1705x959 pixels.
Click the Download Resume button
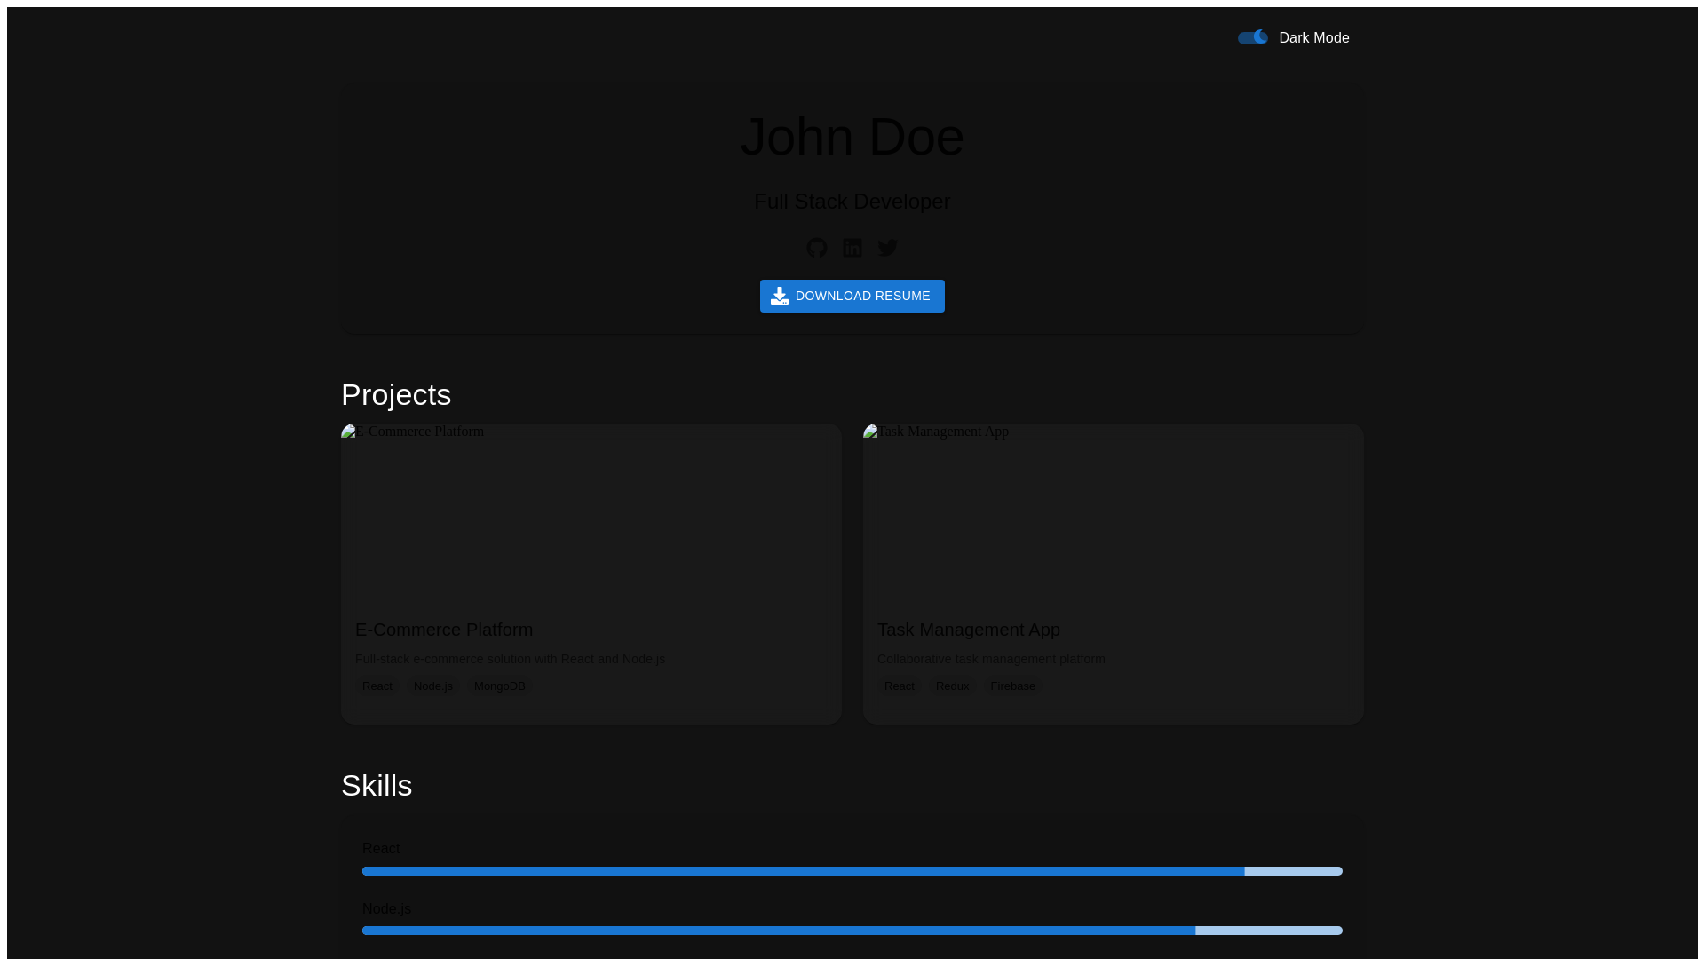[x=852, y=296]
